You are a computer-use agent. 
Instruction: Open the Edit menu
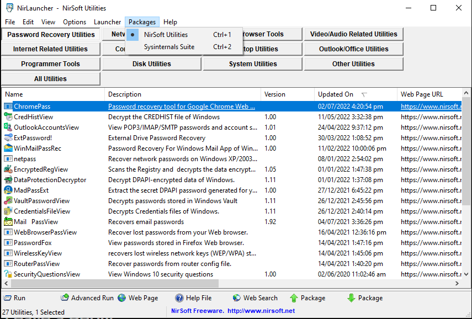tap(28, 22)
